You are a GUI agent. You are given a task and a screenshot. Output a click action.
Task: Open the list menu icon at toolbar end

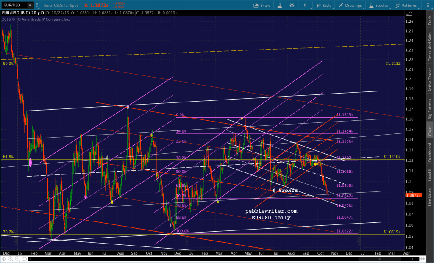pos(427,5)
